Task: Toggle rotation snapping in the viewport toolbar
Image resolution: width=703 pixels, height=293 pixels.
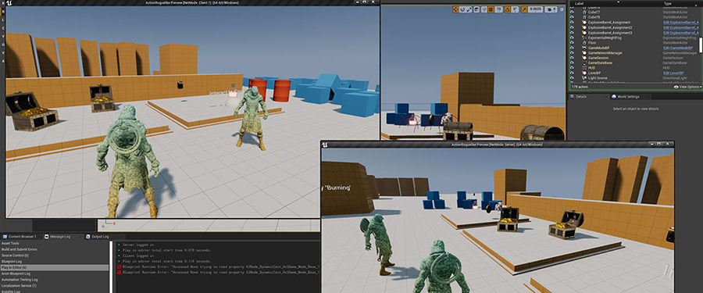Action: tap(508, 9)
